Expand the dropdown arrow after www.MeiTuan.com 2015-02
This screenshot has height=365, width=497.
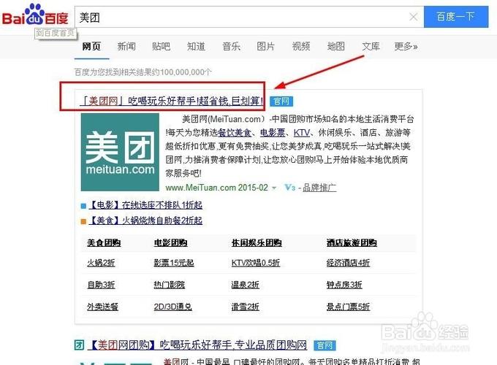coord(274,188)
